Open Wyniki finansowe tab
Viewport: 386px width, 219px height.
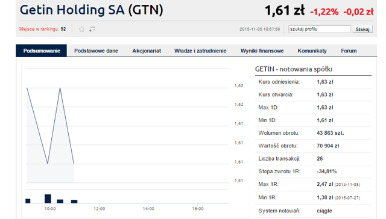(x=262, y=51)
